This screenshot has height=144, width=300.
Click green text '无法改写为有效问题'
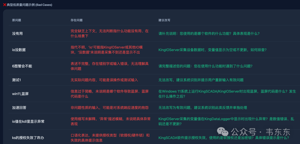click(174, 108)
